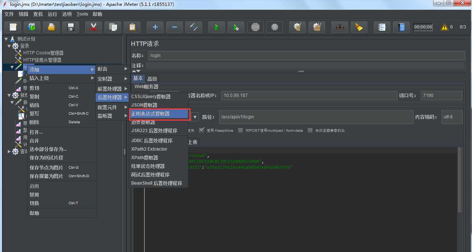Click the 端口号 field showing 7190

click(x=441, y=95)
